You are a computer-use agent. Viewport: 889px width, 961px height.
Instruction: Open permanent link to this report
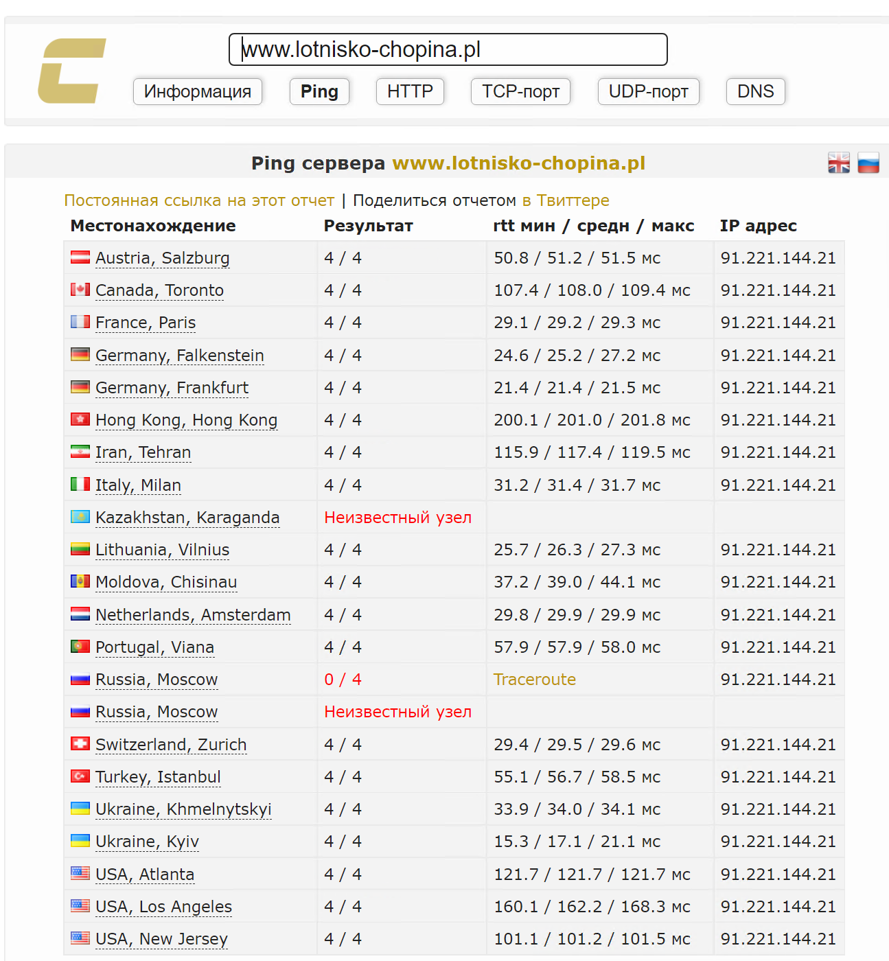pyautogui.click(x=199, y=200)
